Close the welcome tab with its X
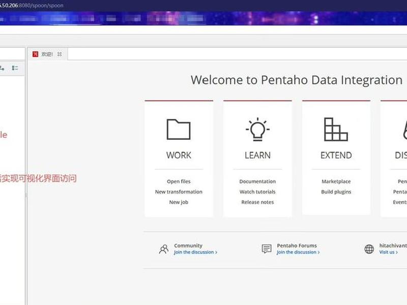 (x=60, y=54)
